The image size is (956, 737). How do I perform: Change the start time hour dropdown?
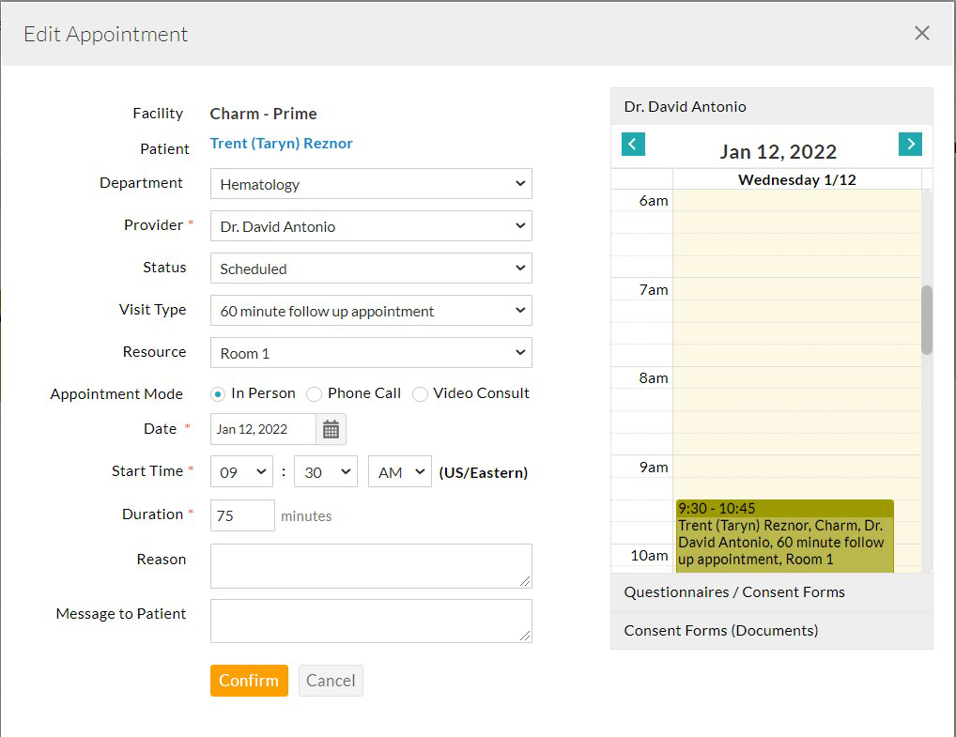(x=241, y=472)
